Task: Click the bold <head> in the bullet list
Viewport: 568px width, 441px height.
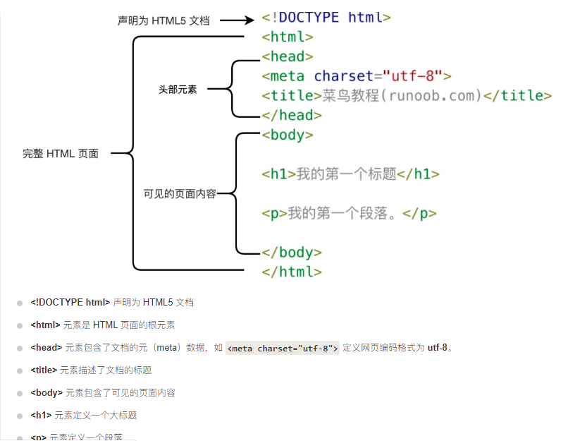Action: pos(47,347)
